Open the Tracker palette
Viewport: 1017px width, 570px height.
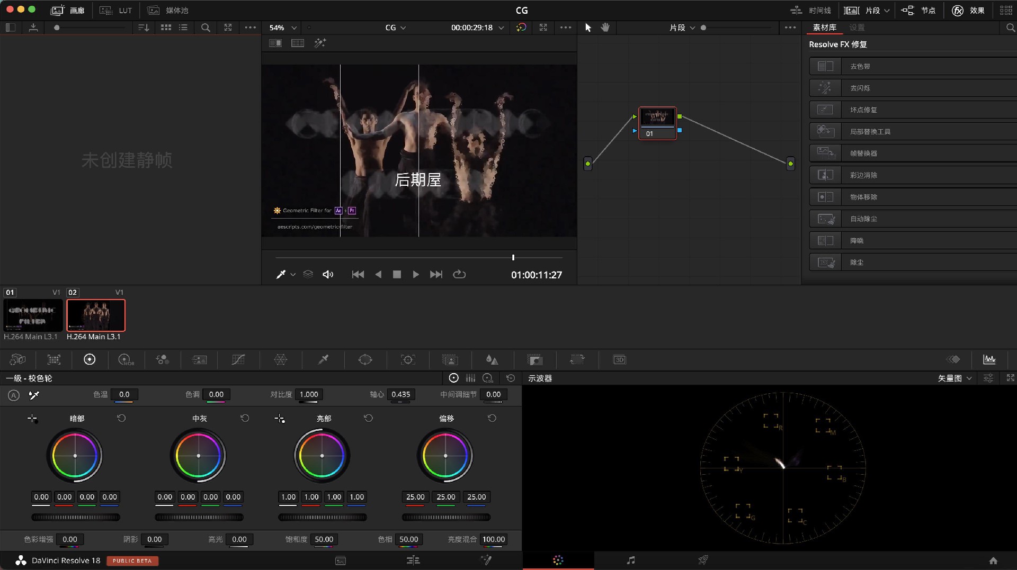point(408,360)
